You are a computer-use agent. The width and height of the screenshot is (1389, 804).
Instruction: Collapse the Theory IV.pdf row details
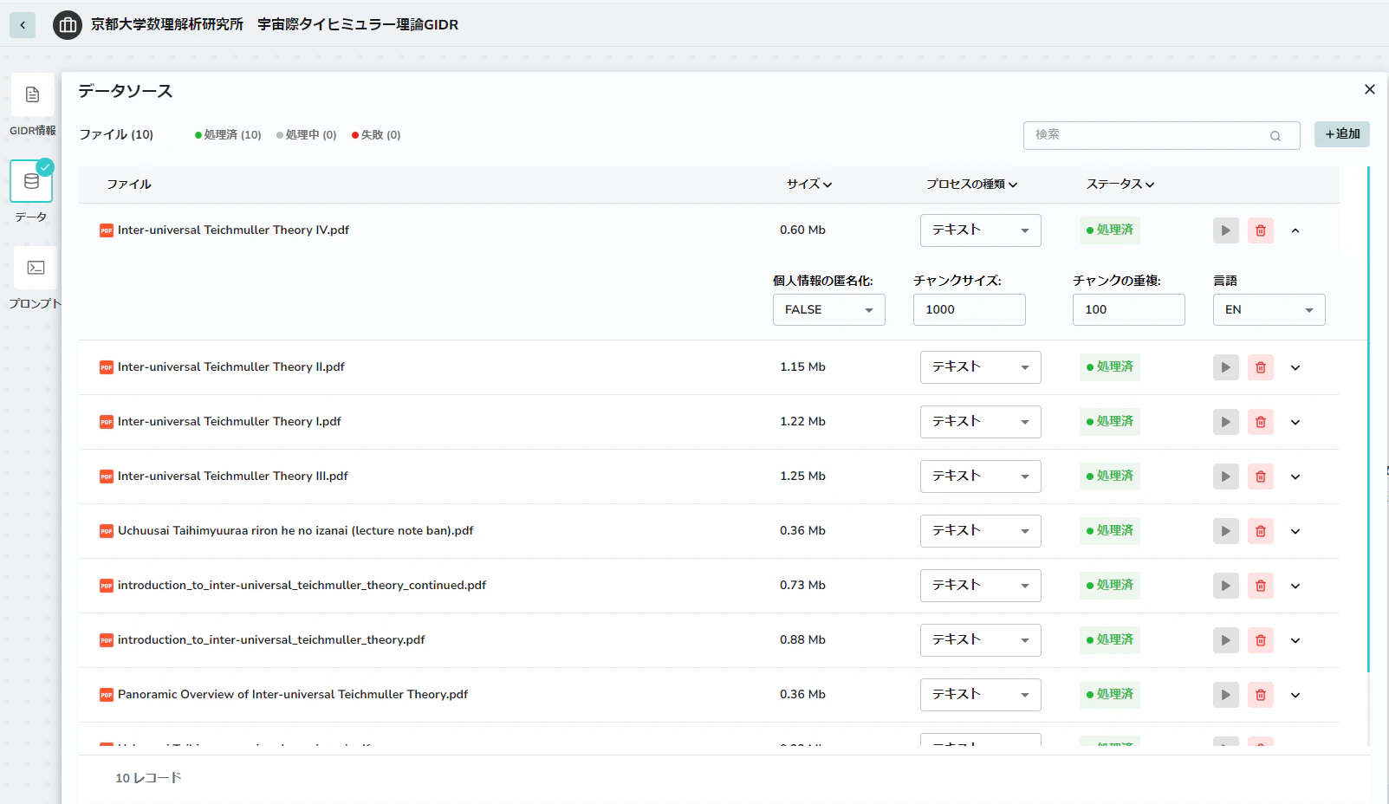coord(1295,230)
